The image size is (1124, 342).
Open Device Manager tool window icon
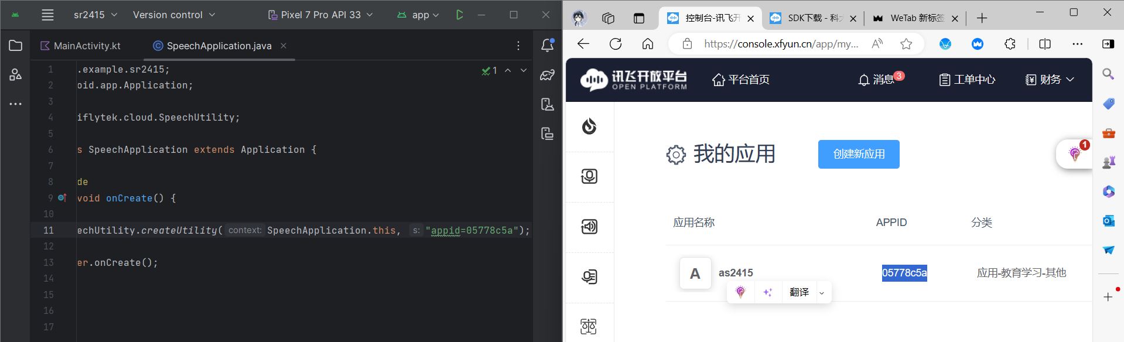[548, 104]
